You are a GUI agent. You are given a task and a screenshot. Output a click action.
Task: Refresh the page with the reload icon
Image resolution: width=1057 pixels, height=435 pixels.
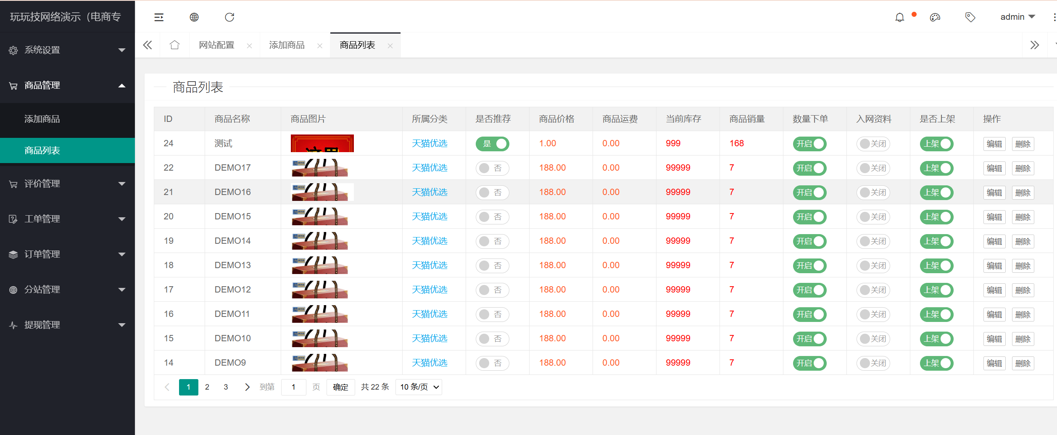pyautogui.click(x=229, y=17)
